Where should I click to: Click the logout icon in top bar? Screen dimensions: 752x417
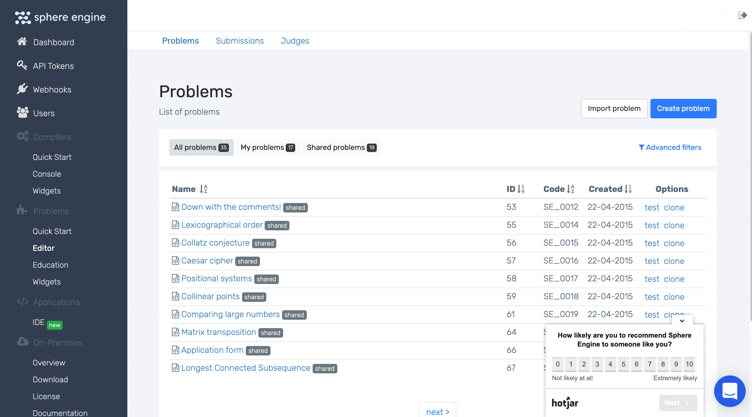coord(742,15)
